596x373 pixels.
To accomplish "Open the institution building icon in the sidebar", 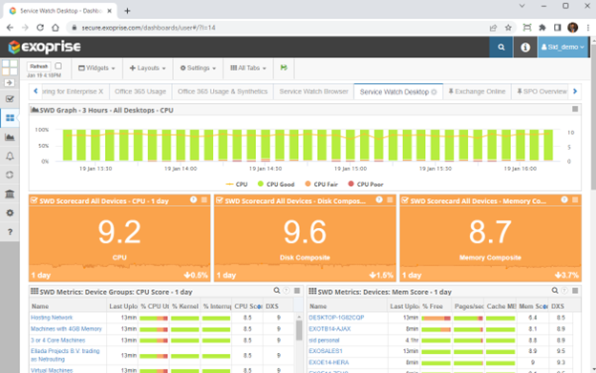I will (x=10, y=194).
